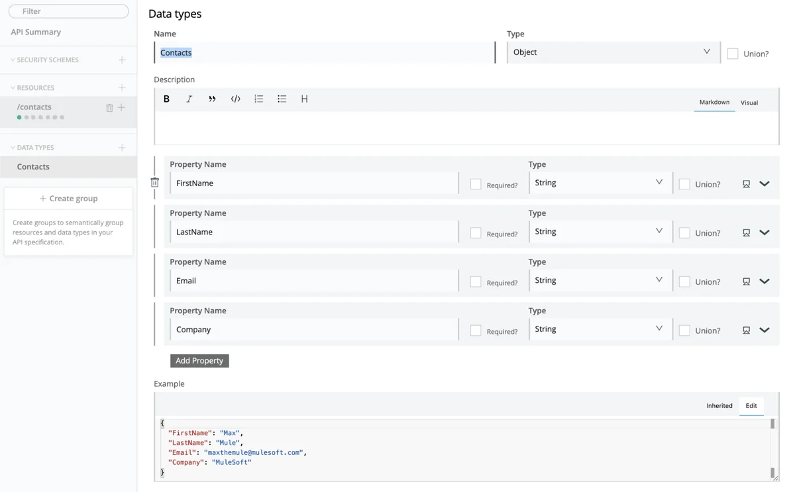
Task: Add a new security scheme
Action: click(122, 60)
